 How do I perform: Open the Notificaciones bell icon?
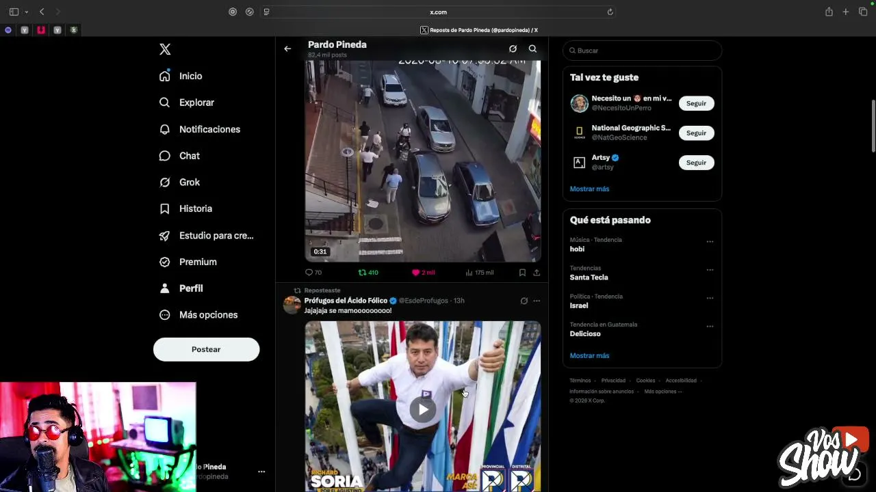(x=164, y=129)
